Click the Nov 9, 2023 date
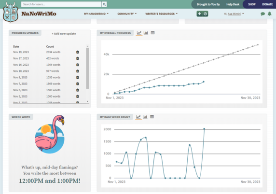Screen dimensions: 276x194 point(20,78)
